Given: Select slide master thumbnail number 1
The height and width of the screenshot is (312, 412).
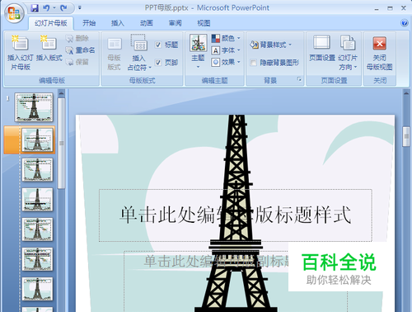Looking at the screenshot, I should click(x=34, y=107).
